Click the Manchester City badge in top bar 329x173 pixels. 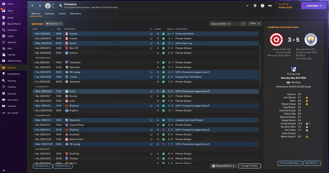point(48,6)
